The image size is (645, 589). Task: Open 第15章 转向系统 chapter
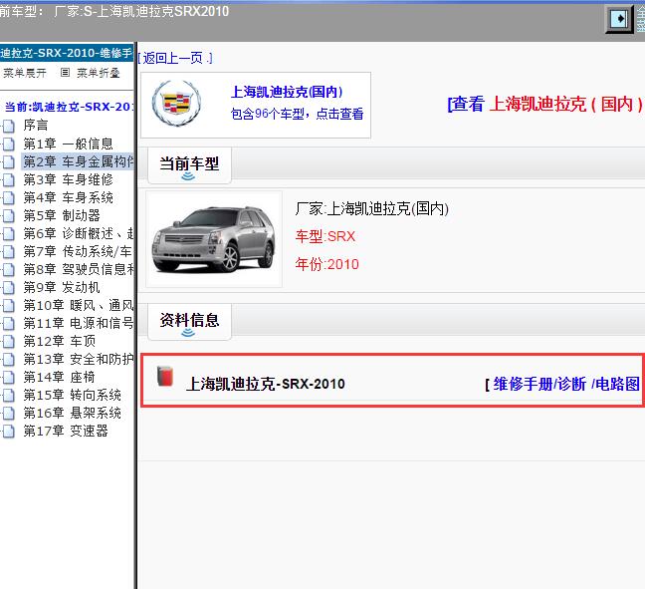point(72,395)
